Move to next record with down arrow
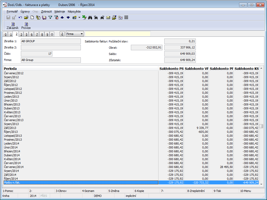This screenshot has width=267, height=200. [x=68, y=17]
